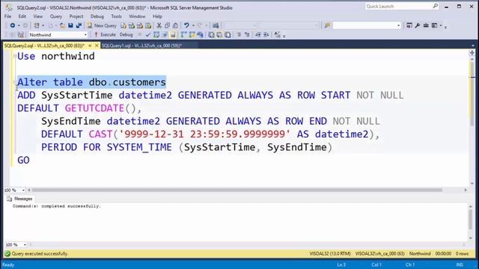Open the File menu

click(x=7, y=16)
